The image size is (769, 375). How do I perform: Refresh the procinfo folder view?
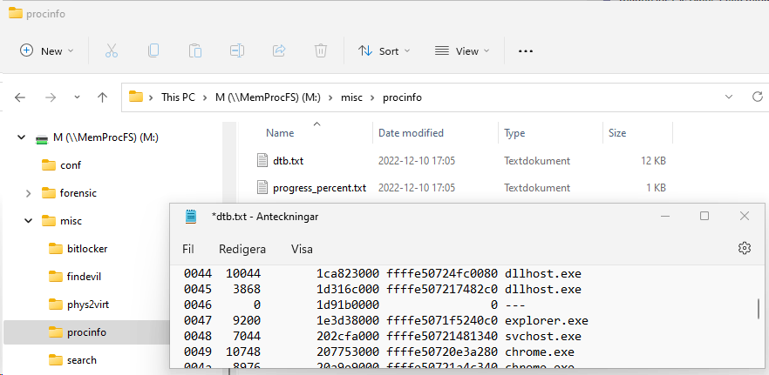tap(757, 97)
